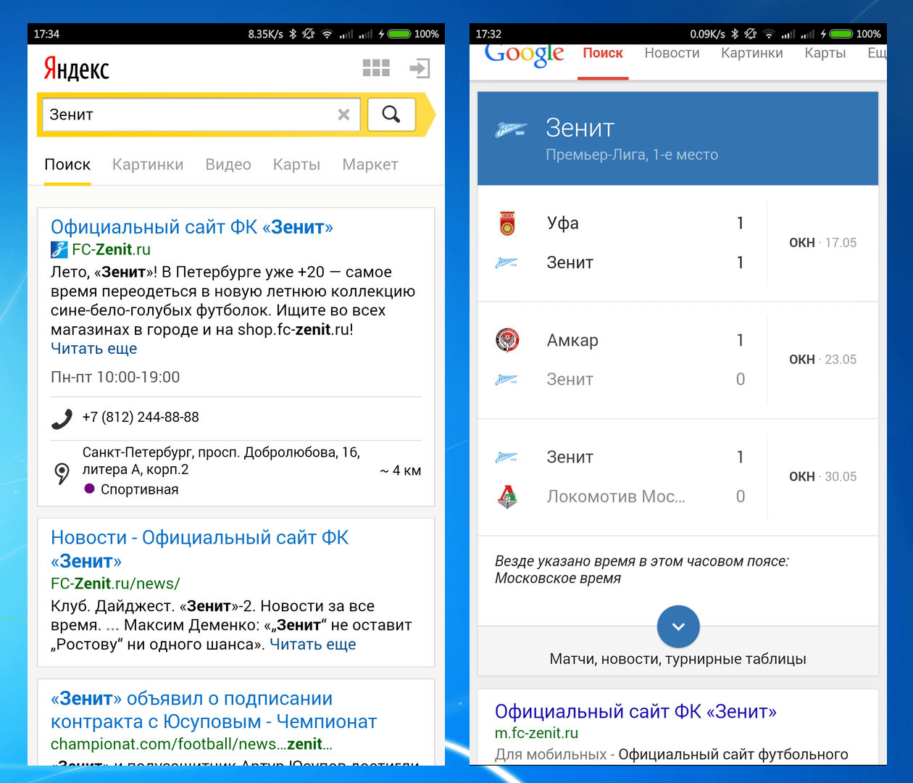Switch to Google Карты tab

825,53
